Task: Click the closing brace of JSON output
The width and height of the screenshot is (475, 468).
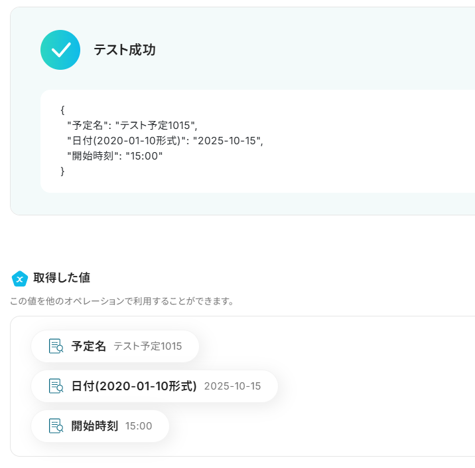Action: (62, 171)
